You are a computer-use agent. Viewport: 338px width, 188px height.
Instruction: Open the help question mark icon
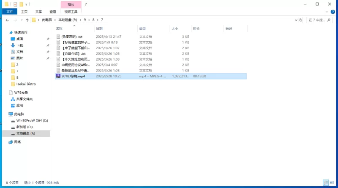point(333,12)
